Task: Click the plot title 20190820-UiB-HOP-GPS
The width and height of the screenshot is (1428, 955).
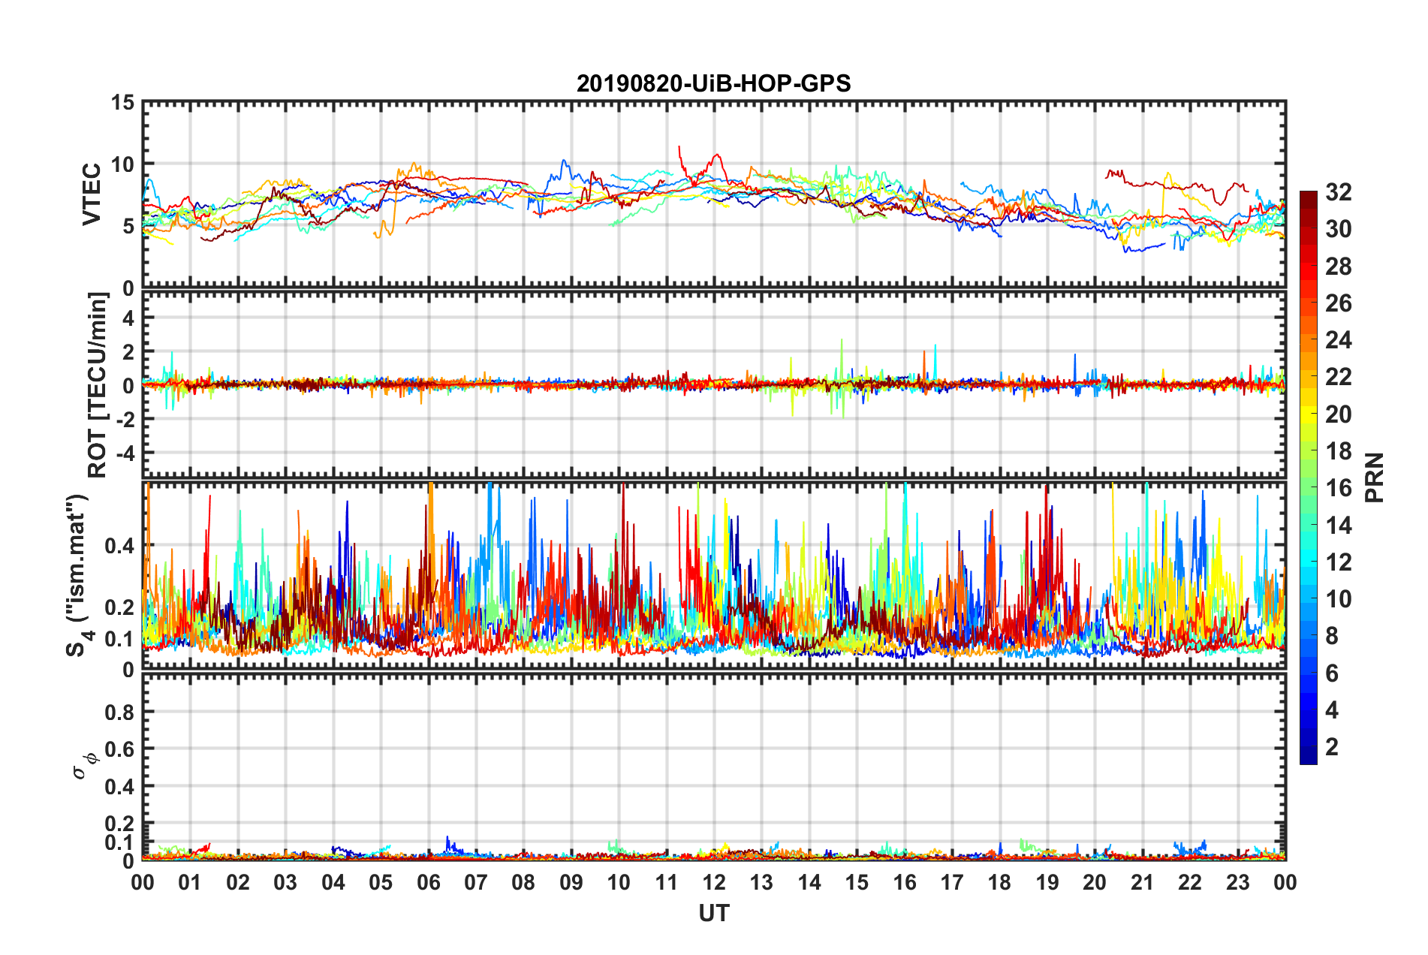Action: (713, 83)
